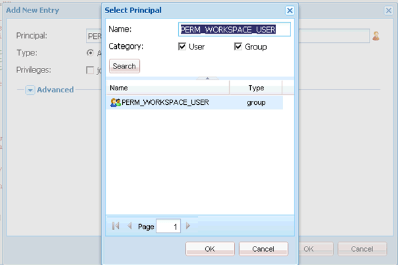Close the Select Principal dialog
This screenshot has width=398, height=265.
290,11
